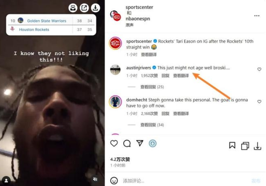Like domhecht's comment with the heart

tap(259, 101)
